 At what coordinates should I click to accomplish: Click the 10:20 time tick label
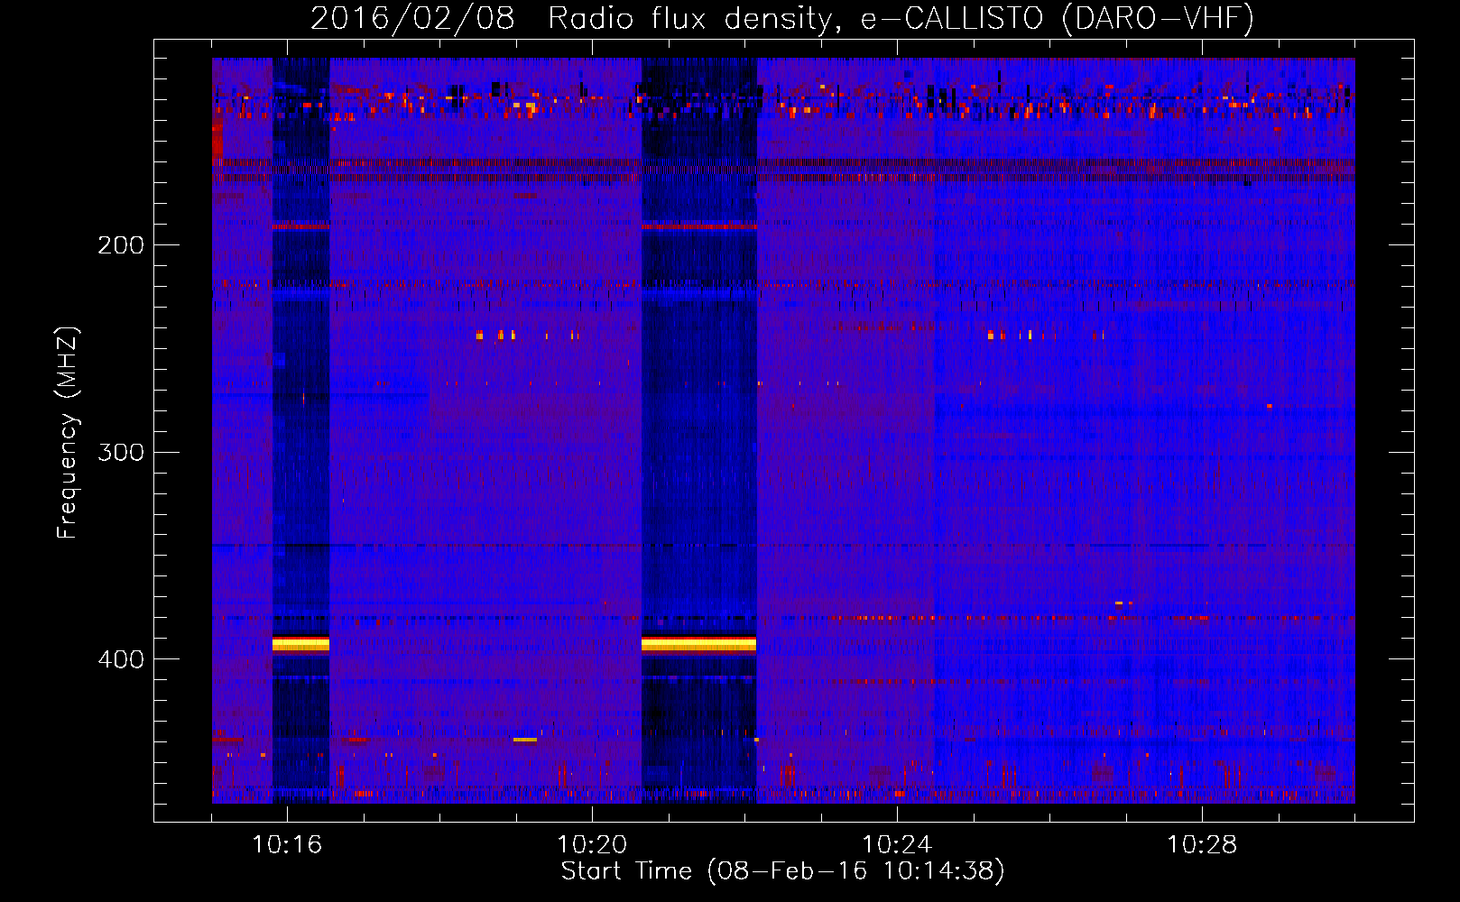(x=592, y=845)
